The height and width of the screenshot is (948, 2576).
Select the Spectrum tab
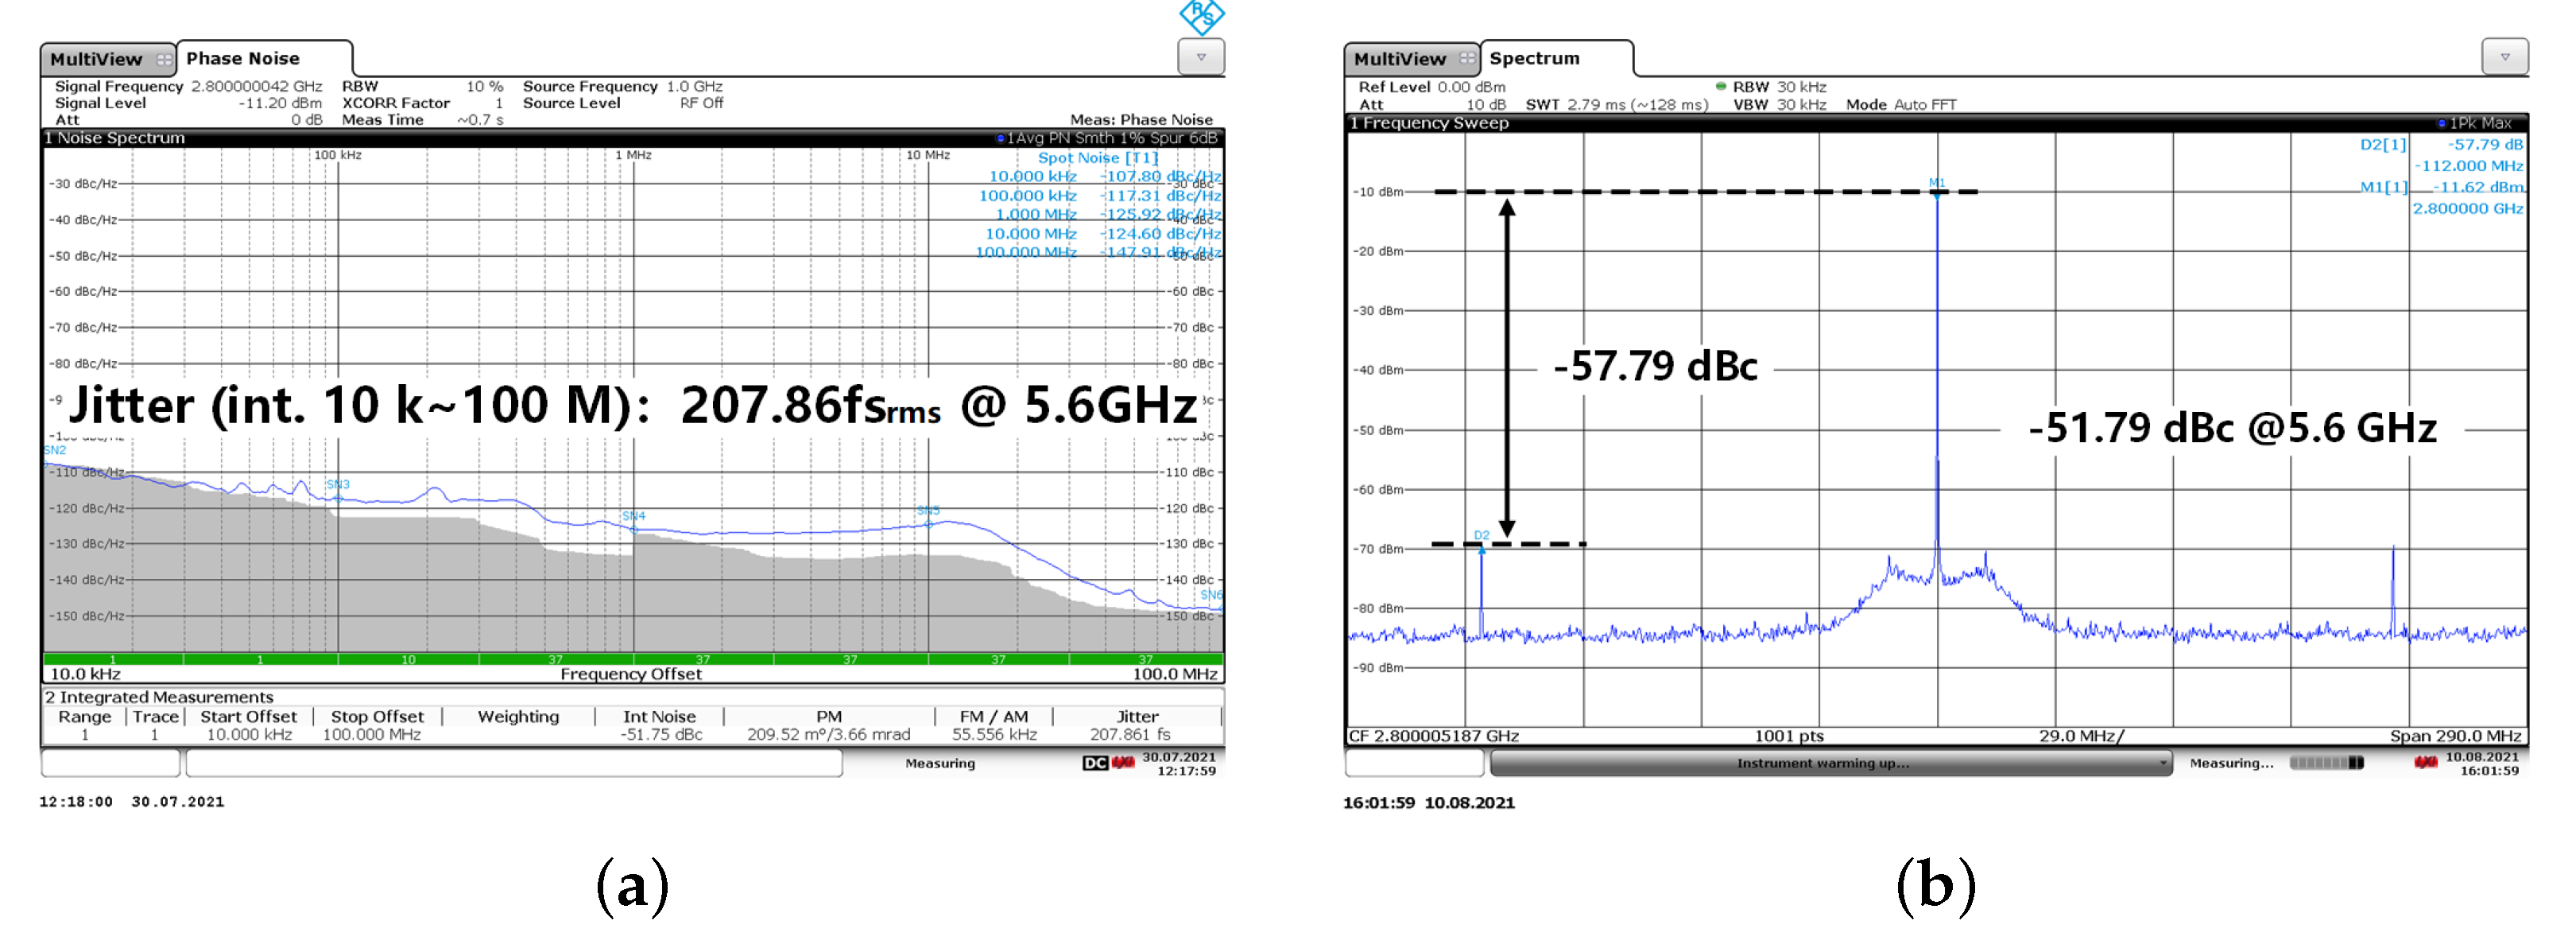[x=1534, y=58]
